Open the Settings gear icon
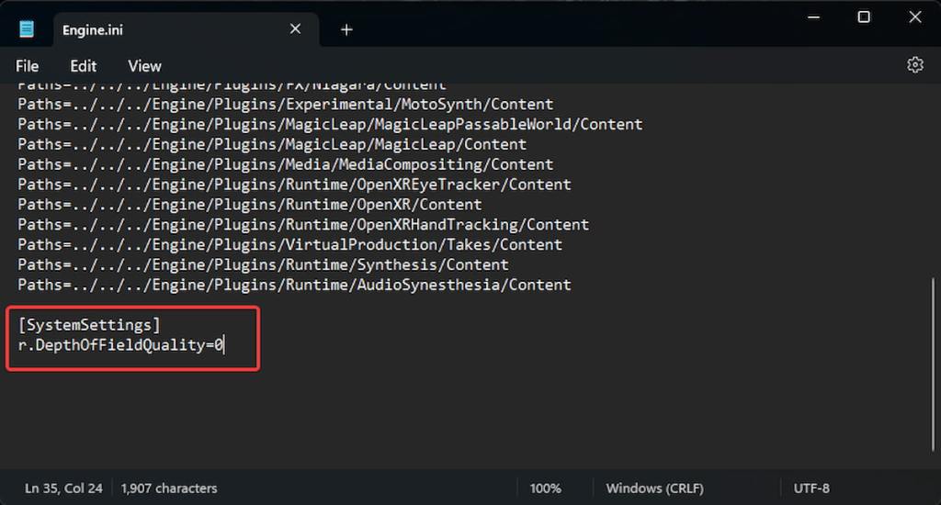The width and height of the screenshot is (941, 505). click(914, 65)
